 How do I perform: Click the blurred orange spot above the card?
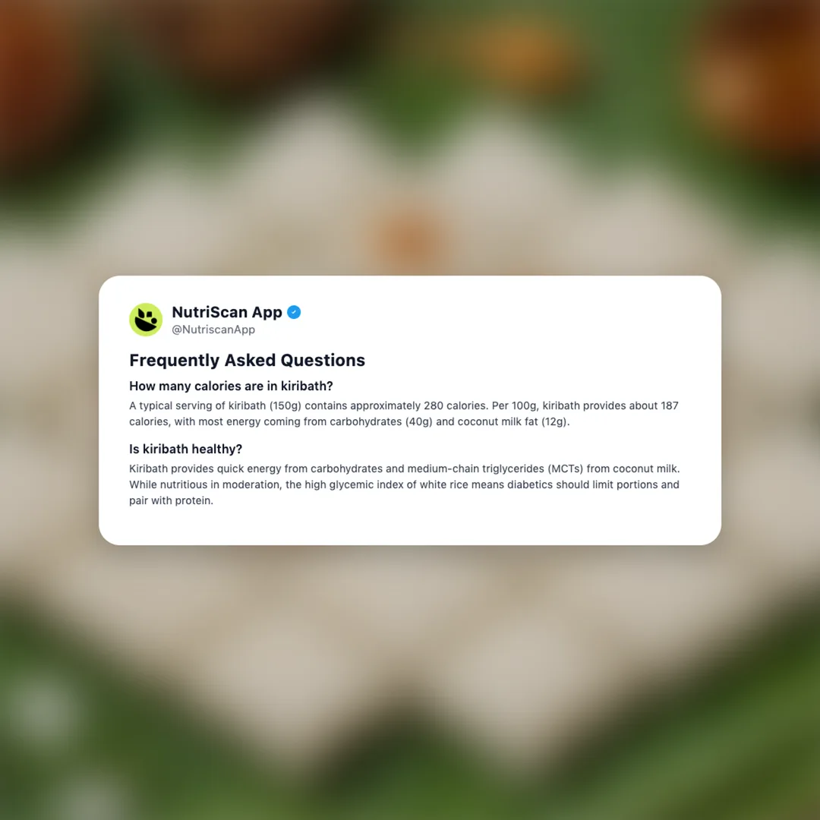point(412,238)
